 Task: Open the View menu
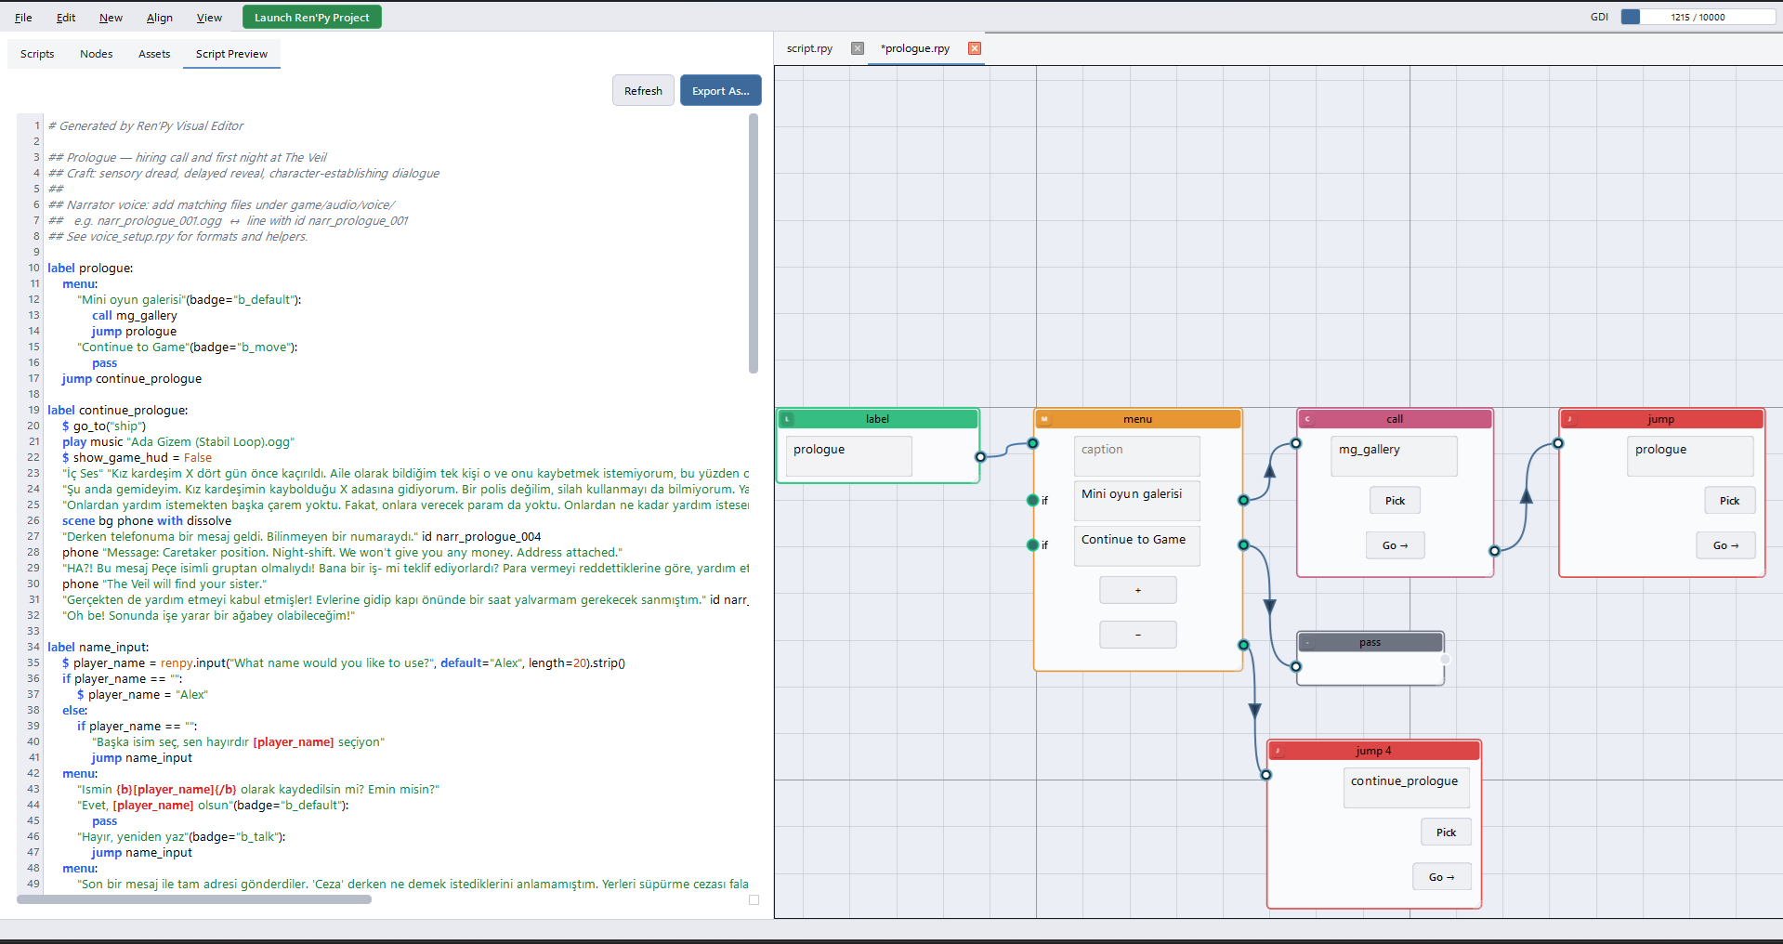(209, 18)
